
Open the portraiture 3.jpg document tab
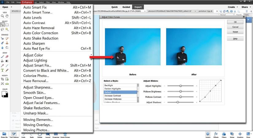coord(205,11)
